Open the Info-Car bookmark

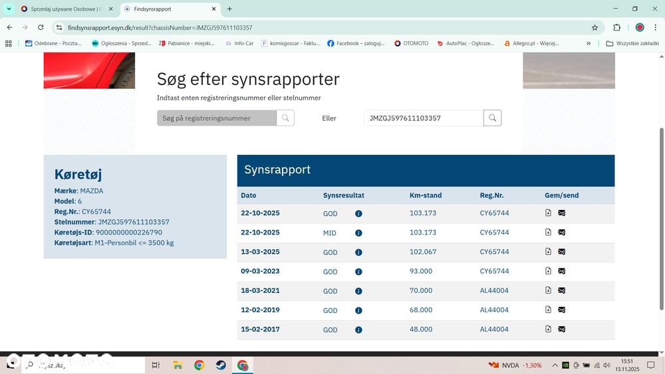click(x=239, y=43)
